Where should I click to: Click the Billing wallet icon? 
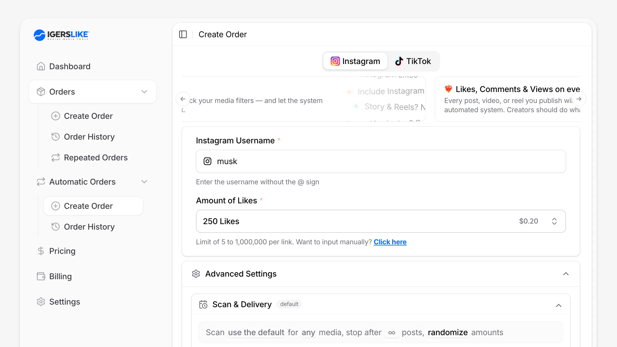pyautogui.click(x=41, y=276)
